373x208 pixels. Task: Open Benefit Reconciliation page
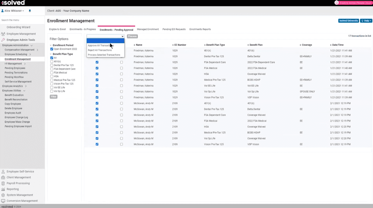click(16, 100)
